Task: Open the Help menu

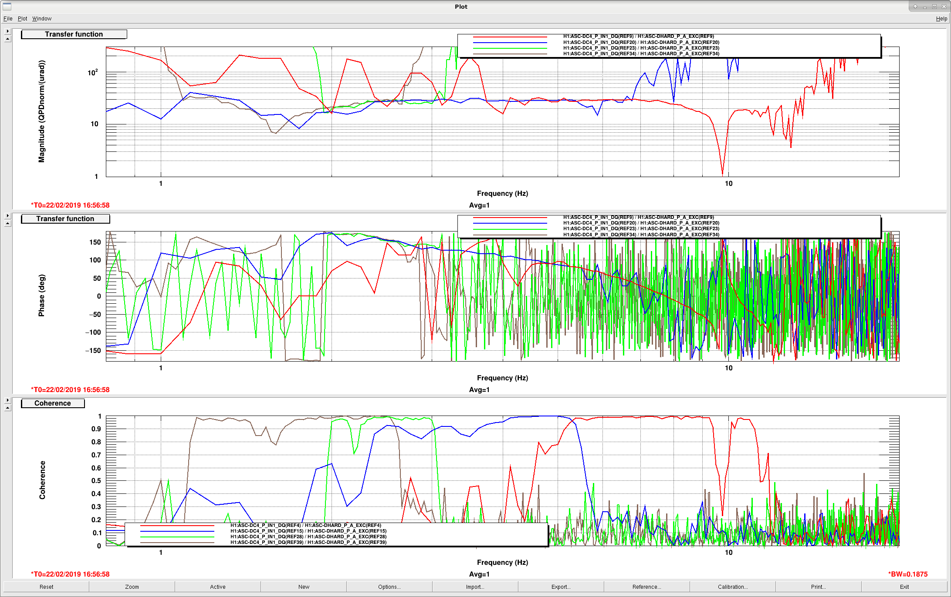Action: 941,19
